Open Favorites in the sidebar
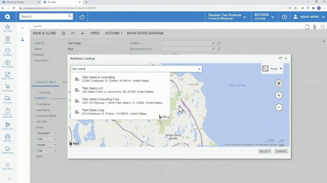Image resolution: width=327 pixels, height=183 pixels. [8, 28]
